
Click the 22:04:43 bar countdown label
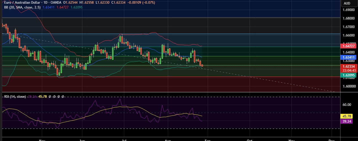349,70
